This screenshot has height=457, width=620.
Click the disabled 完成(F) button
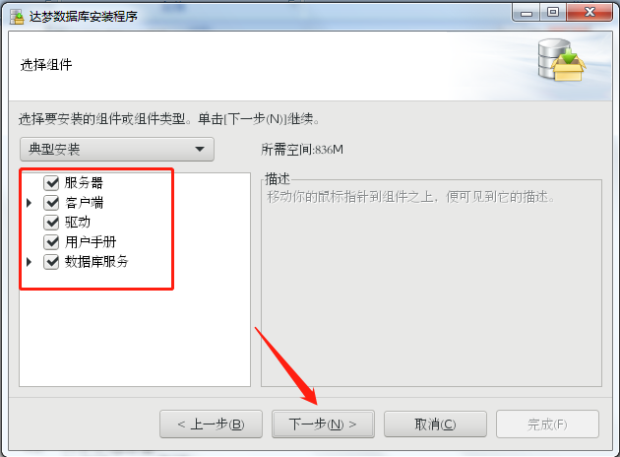547,424
